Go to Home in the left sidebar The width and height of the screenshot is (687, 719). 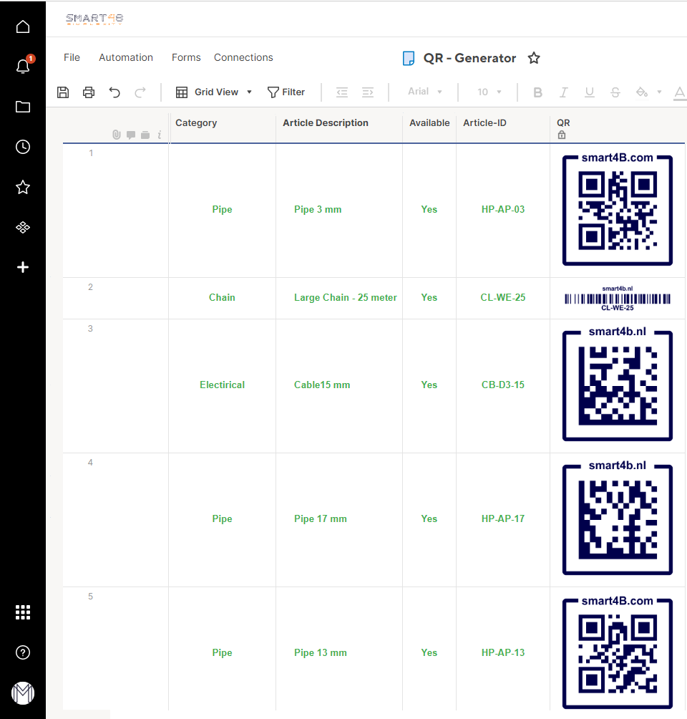point(23,27)
